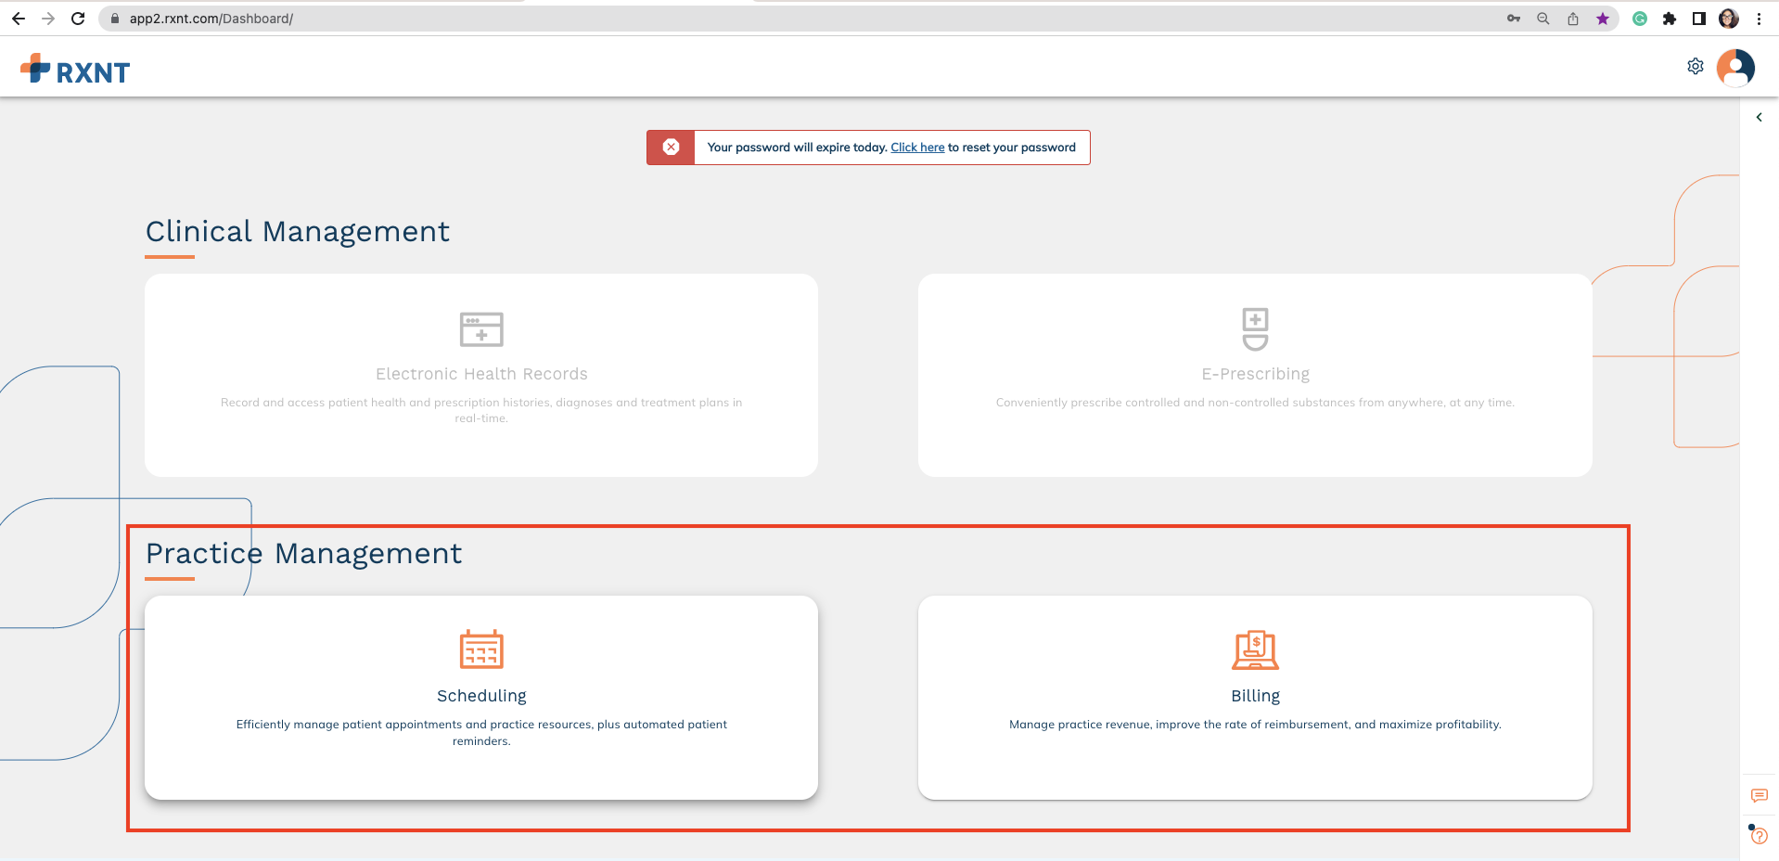Open Chrome three-dot menu
Viewport: 1779px width, 861px height.
pos(1759,19)
